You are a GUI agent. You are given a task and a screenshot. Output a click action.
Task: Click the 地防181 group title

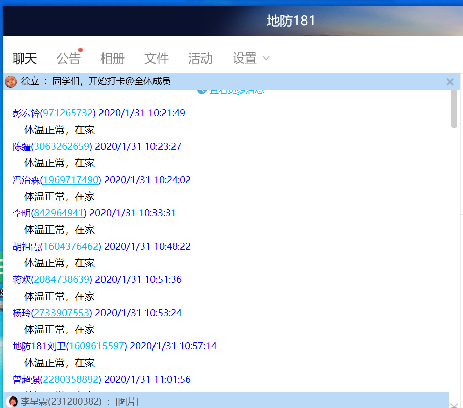[x=290, y=21]
